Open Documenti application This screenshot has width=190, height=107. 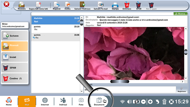[99, 101]
